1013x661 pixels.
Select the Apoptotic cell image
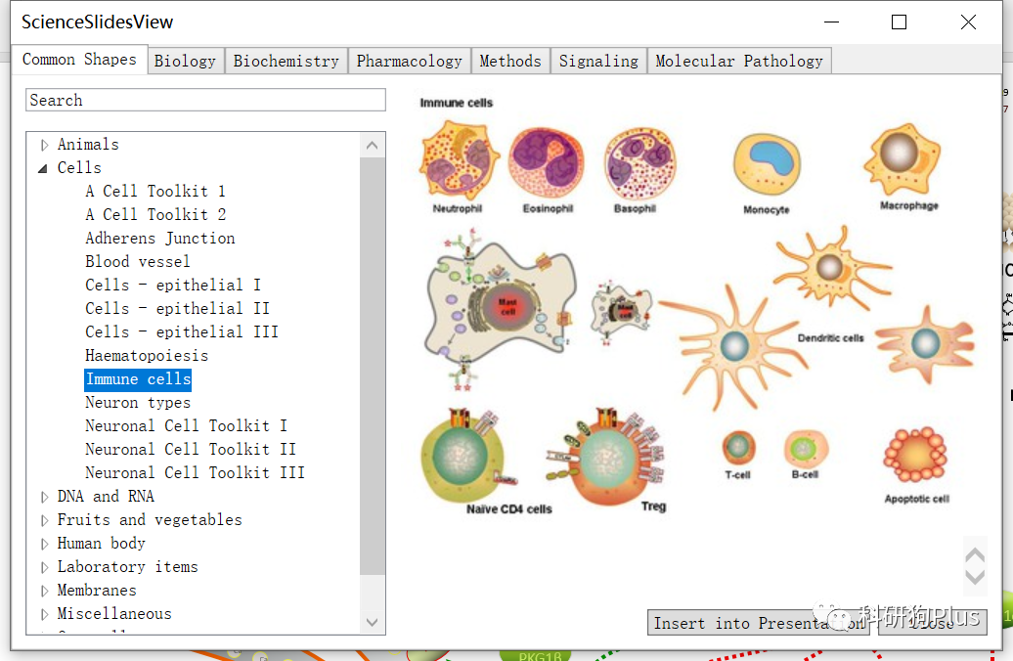pyautogui.click(x=915, y=455)
